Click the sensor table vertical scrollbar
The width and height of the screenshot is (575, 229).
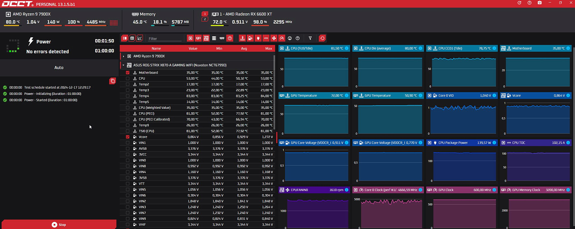tap(274, 92)
